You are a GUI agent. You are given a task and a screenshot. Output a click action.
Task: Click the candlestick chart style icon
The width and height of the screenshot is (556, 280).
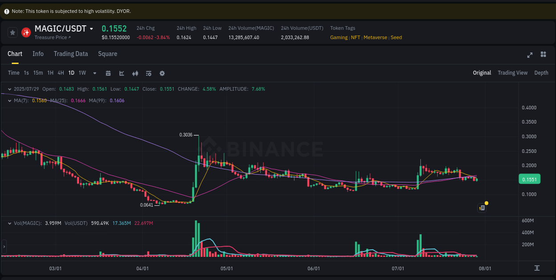click(135, 73)
